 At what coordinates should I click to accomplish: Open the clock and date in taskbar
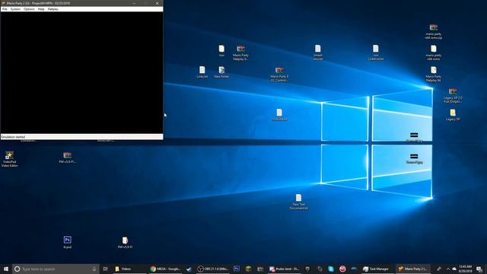465,269
